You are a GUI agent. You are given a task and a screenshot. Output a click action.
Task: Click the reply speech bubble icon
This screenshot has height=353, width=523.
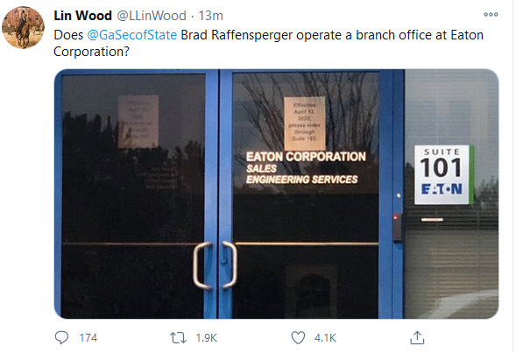click(61, 337)
